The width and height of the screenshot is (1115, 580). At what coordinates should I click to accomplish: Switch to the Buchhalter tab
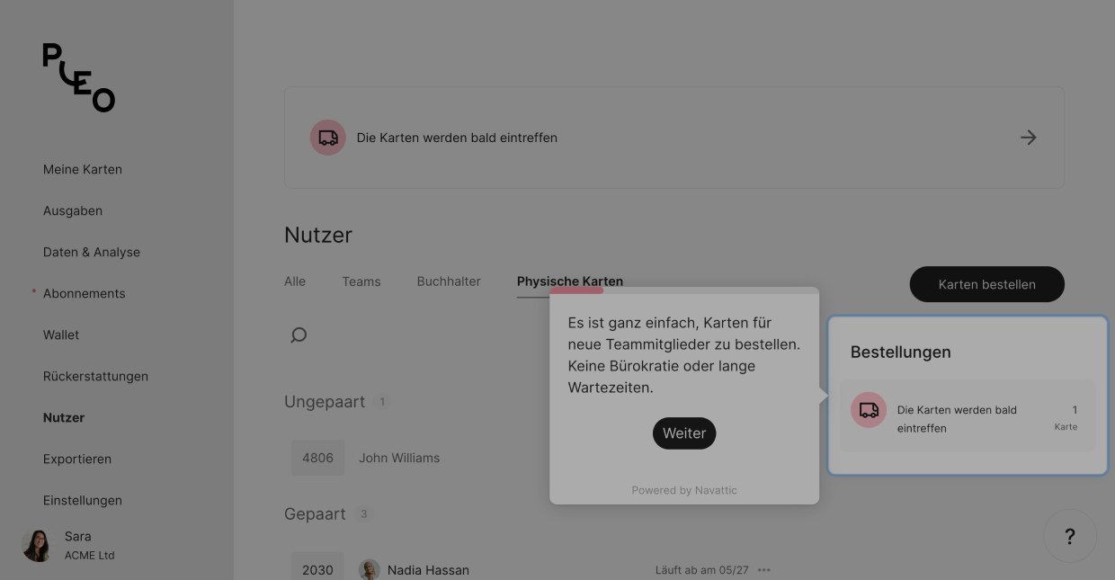coord(449,281)
